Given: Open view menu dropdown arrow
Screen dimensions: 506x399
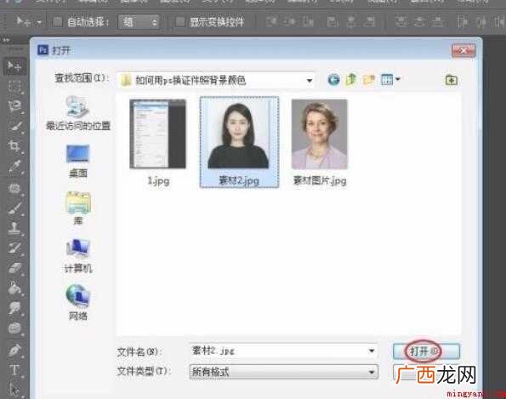Looking at the screenshot, I should 398,79.
